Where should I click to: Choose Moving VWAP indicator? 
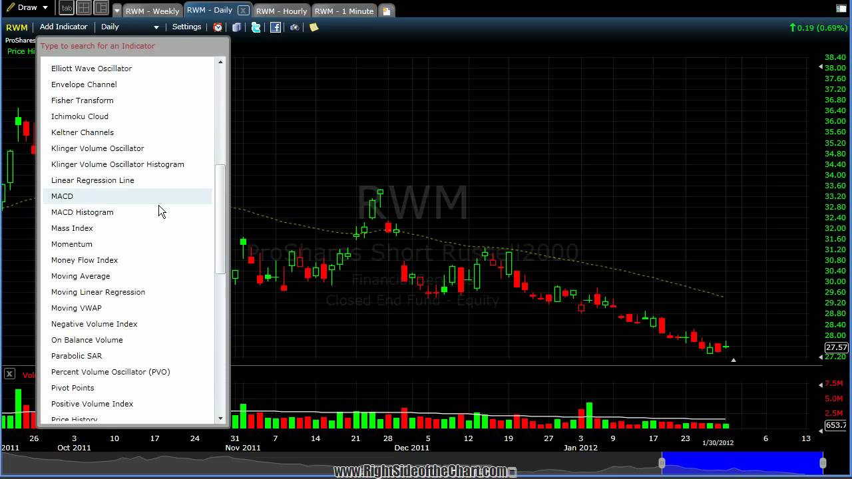pyautogui.click(x=128, y=308)
